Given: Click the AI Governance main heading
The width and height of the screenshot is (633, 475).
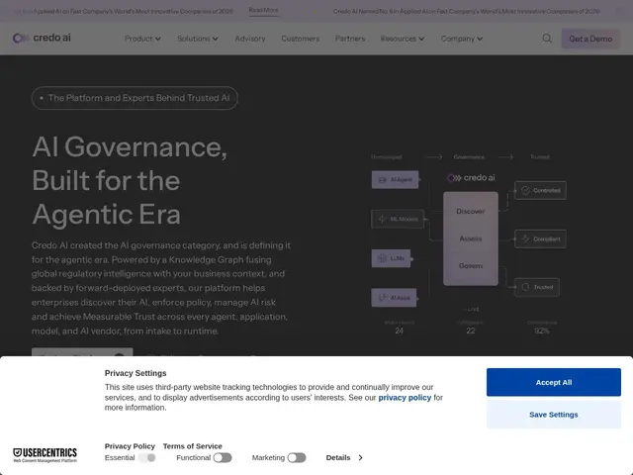Looking at the screenshot, I should [x=130, y=180].
